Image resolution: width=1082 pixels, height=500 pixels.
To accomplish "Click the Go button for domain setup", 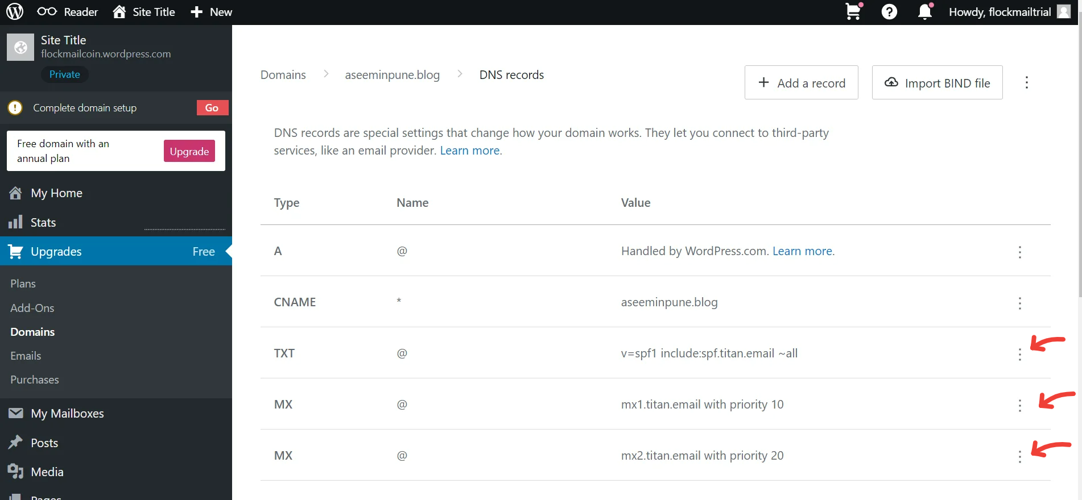I will tap(212, 108).
